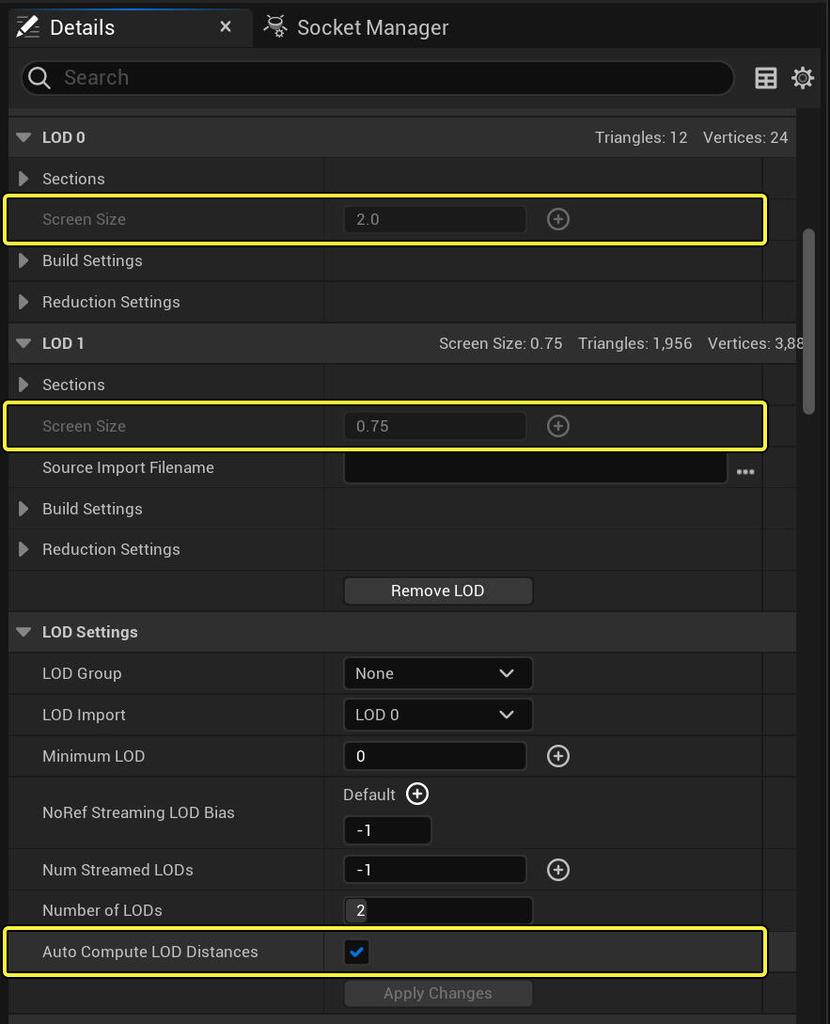This screenshot has width=830, height=1024.
Task: Open the Details settings gear icon
Action: point(803,78)
